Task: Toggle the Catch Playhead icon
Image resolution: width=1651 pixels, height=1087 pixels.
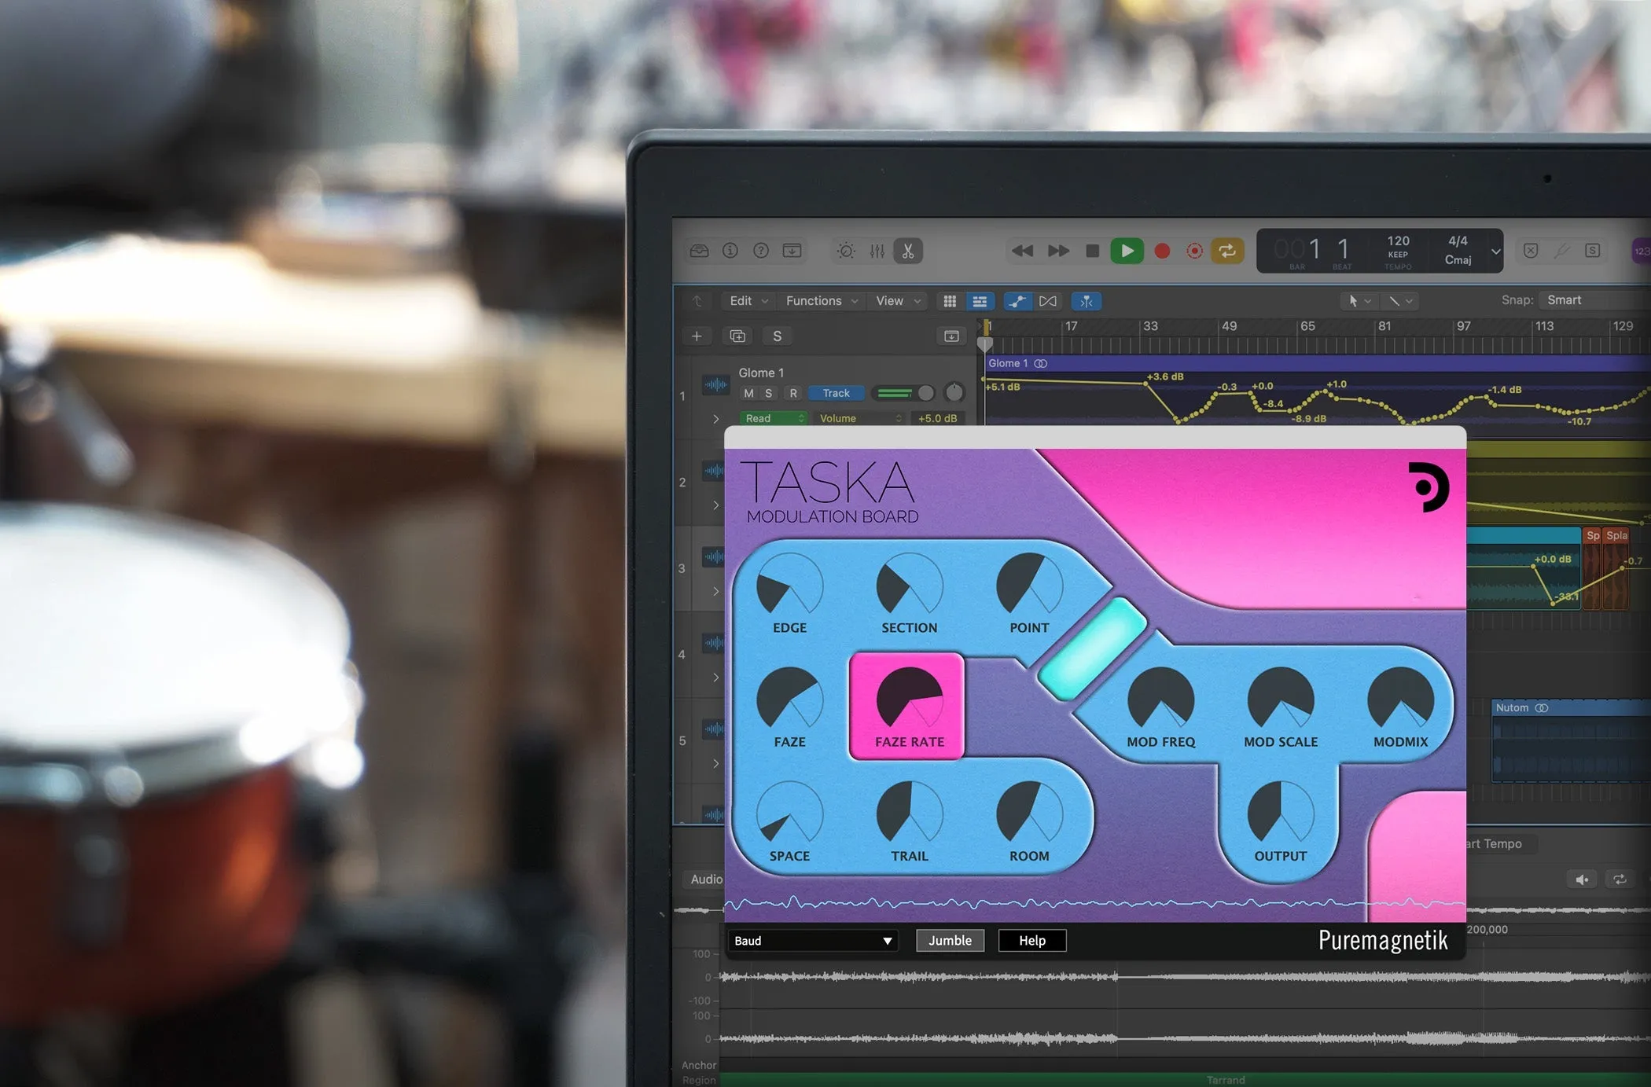Action: pos(1086,301)
